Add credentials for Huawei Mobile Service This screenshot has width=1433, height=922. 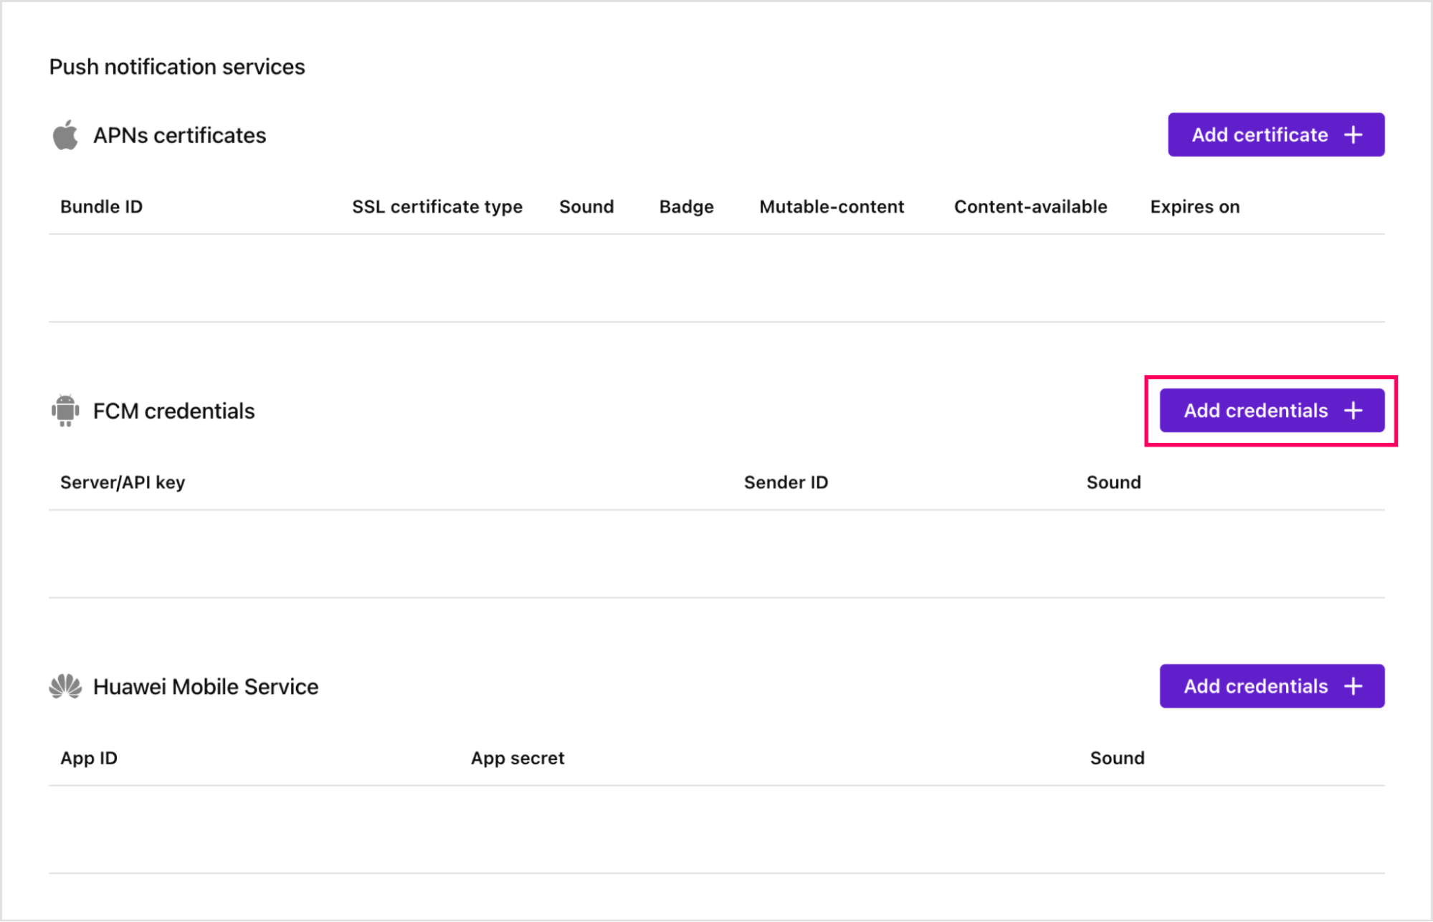tap(1272, 686)
